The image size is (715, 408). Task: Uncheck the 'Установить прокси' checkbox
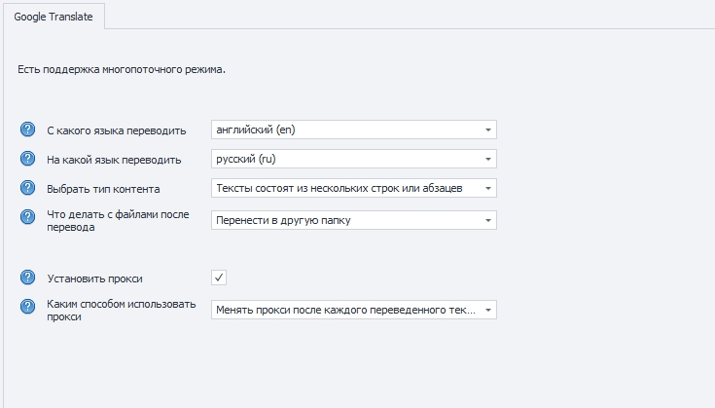pos(219,278)
